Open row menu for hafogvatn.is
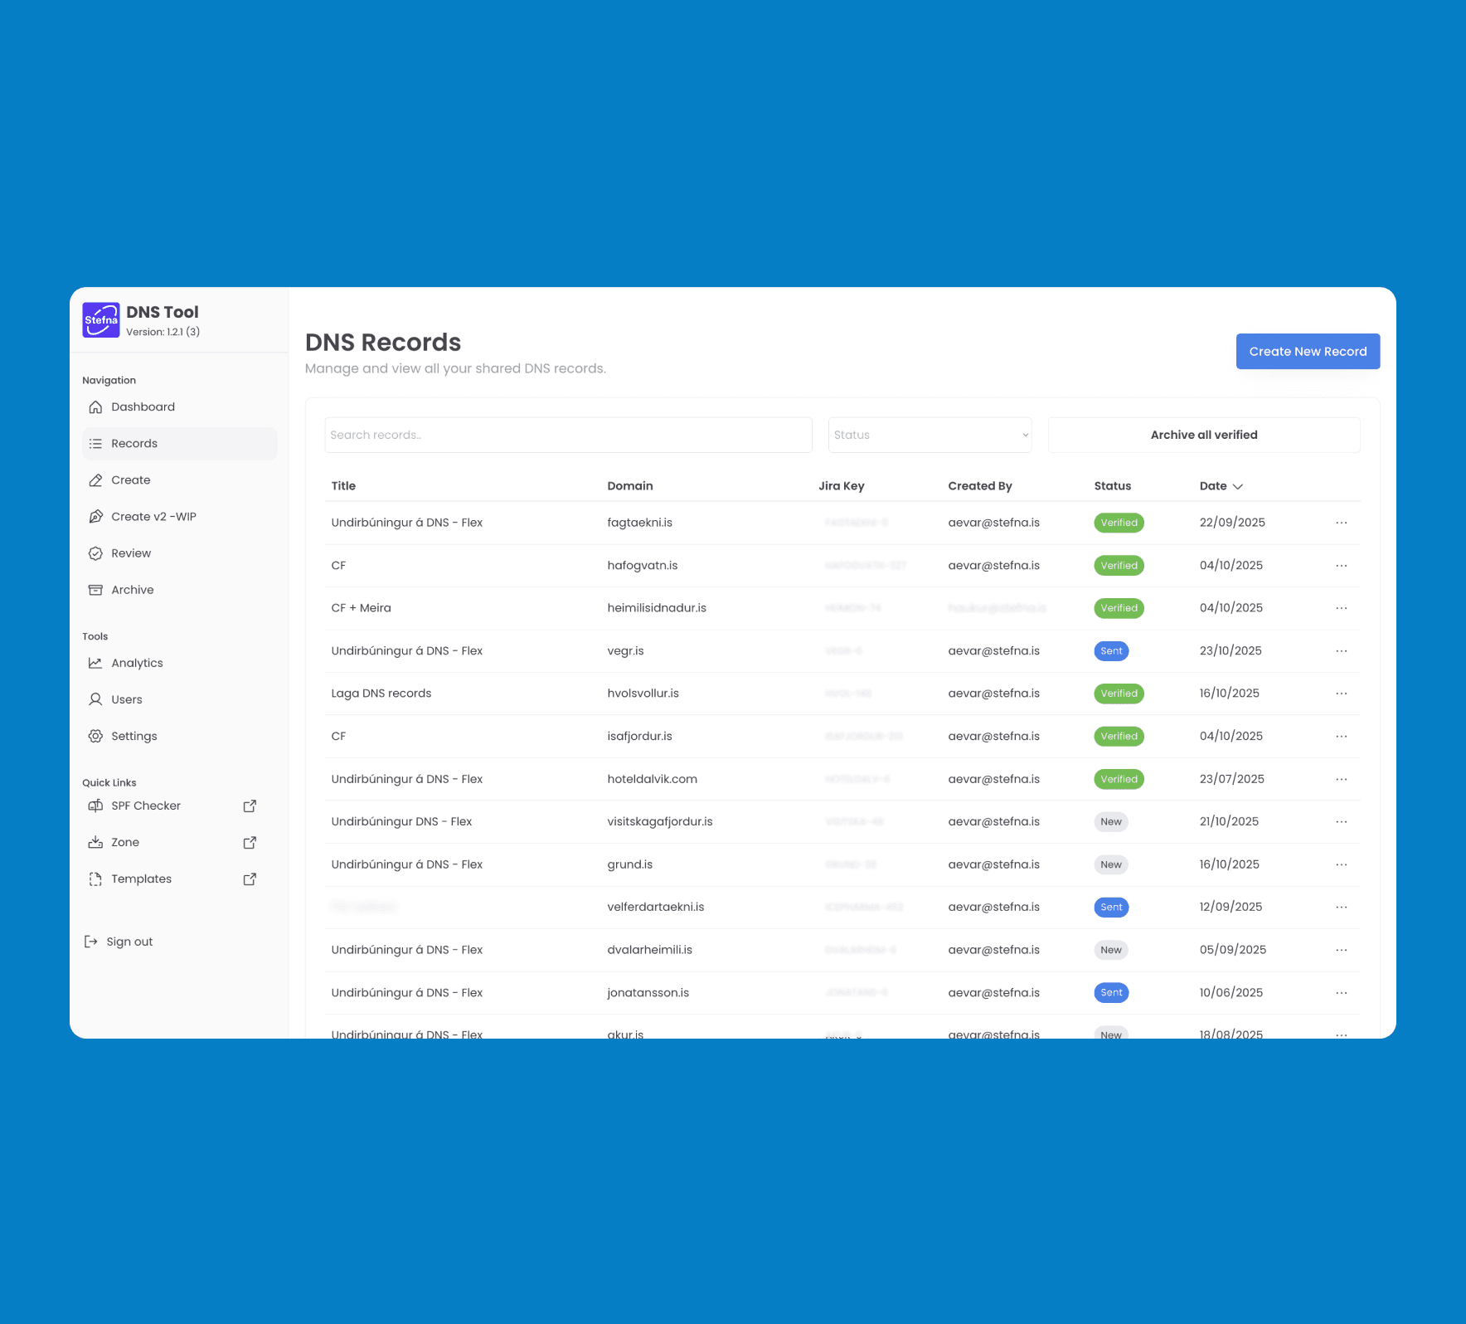The height and width of the screenshot is (1324, 1466). click(x=1342, y=566)
